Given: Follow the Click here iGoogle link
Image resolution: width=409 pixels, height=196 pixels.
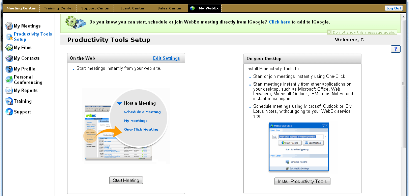Looking at the screenshot, I should [x=280, y=22].
